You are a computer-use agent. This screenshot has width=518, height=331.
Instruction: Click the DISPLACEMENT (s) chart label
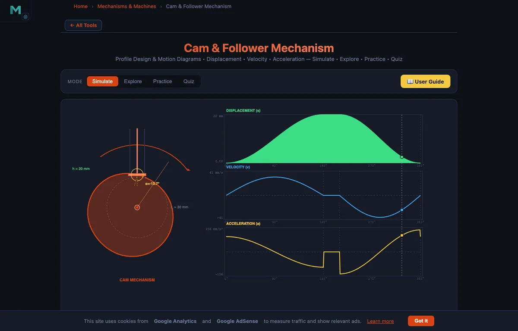[x=243, y=111]
